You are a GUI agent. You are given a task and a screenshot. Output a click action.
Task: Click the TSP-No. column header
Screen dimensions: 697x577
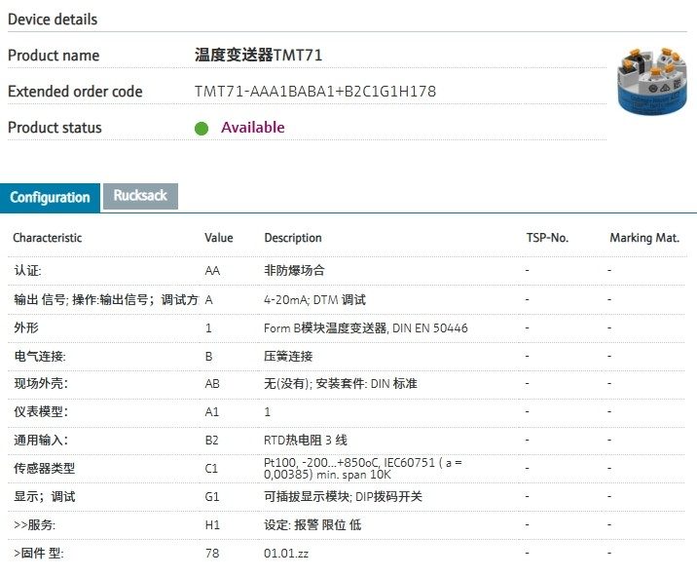pyautogui.click(x=547, y=238)
